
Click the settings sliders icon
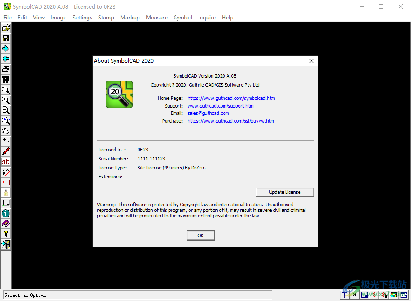coord(6,203)
